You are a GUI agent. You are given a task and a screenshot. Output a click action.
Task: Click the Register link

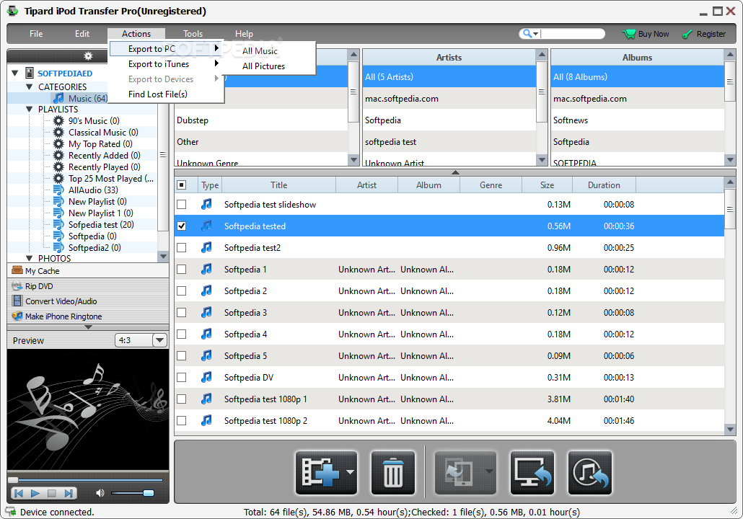[x=711, y=34]
